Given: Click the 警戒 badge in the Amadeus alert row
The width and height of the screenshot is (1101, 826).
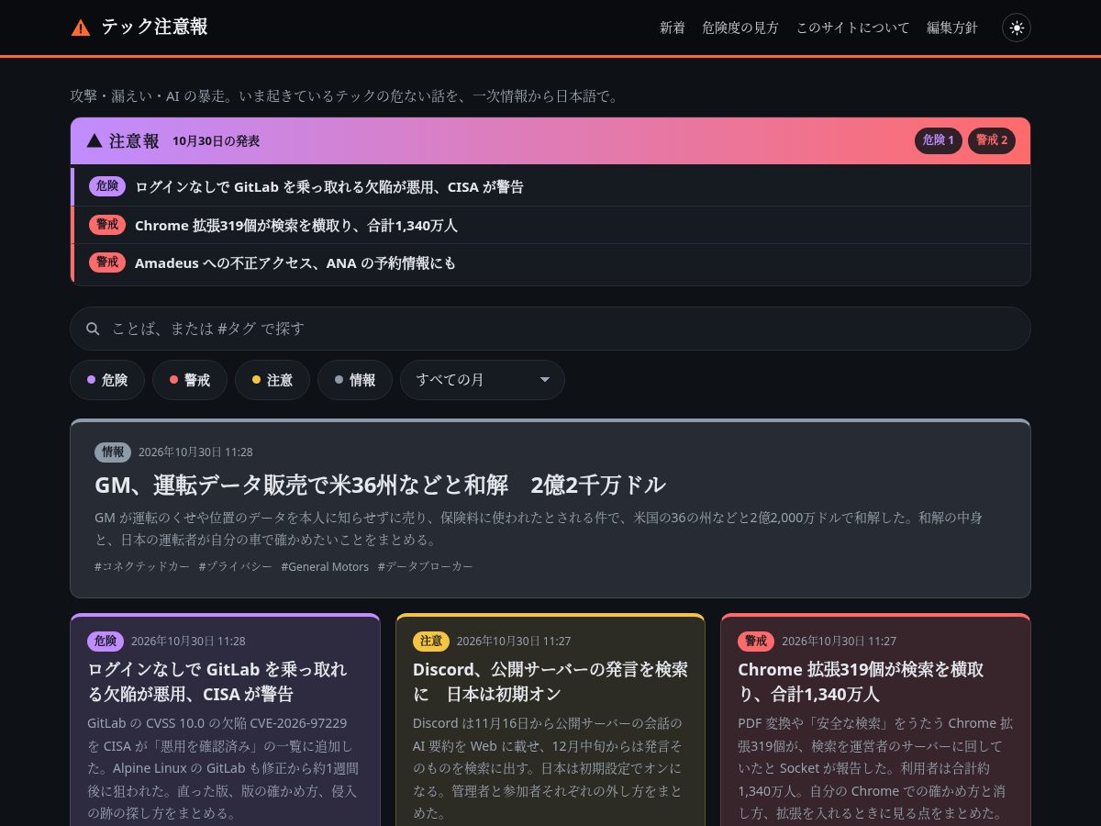Looking at the screenshot, I should pos(107,262).
